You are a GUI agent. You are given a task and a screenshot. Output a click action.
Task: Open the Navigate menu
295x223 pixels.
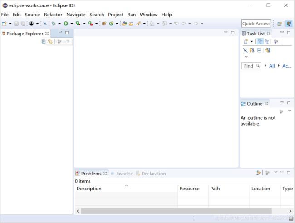[x=76, y=15]
